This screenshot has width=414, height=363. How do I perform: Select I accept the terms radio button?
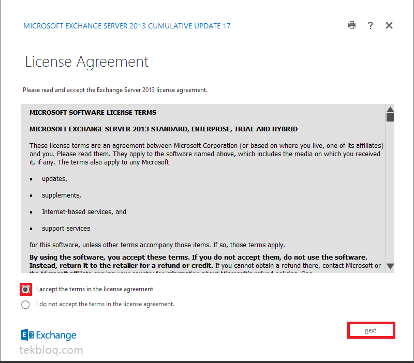coord(25,290)
